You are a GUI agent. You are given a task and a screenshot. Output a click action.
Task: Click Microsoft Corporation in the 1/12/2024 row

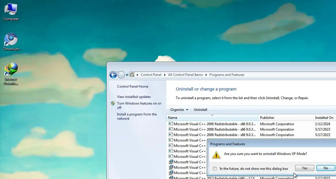pos(277,124)
